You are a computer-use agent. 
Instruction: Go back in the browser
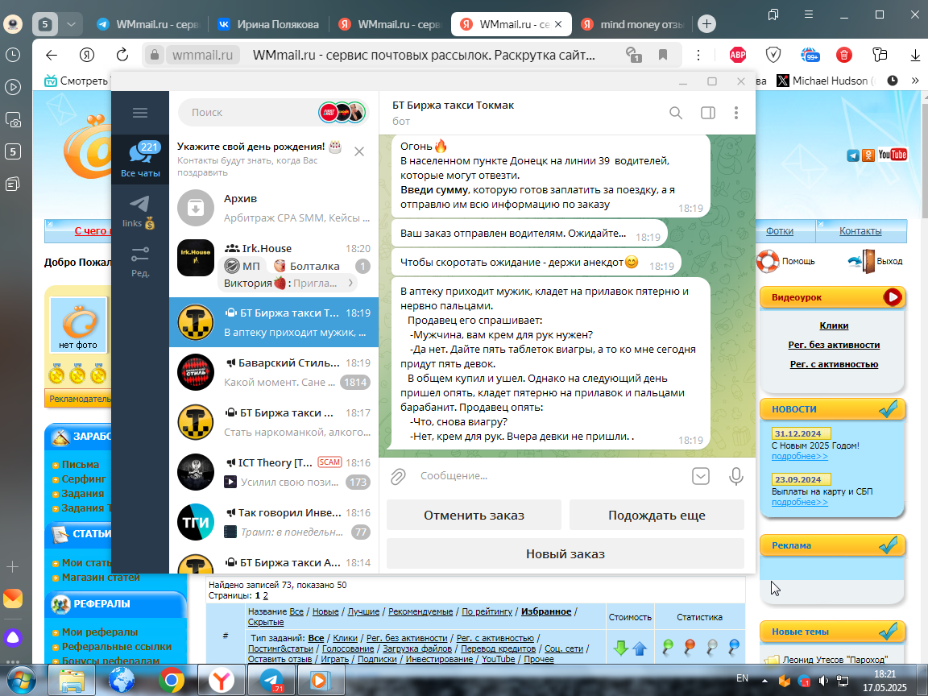point(52,55)
